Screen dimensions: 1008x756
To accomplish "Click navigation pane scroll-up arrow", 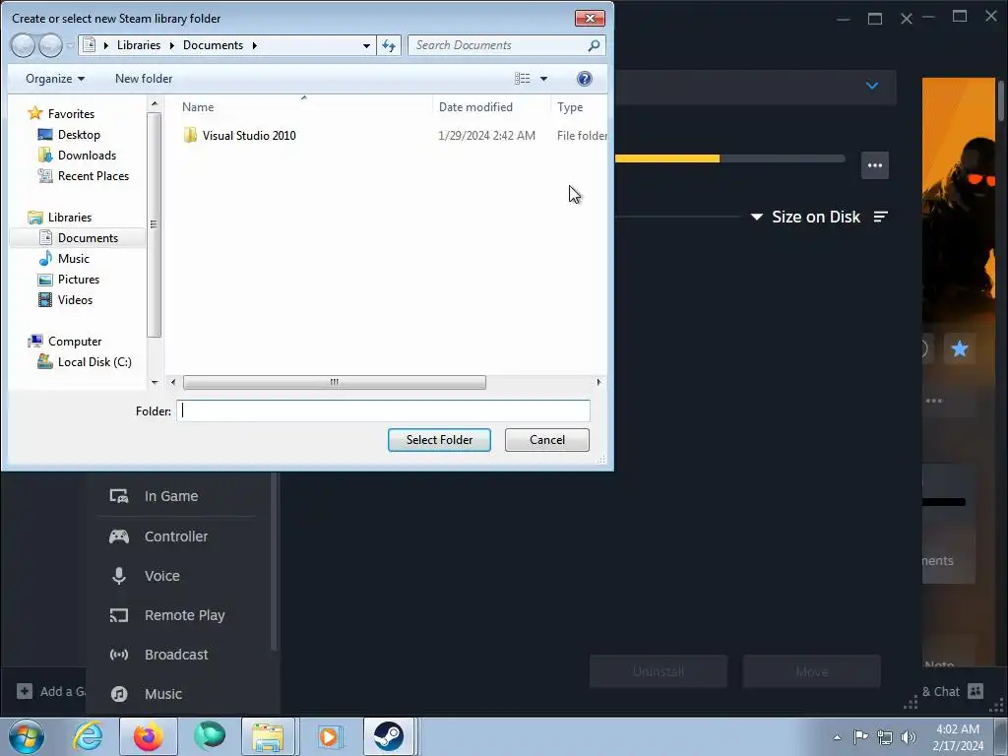I will click(x=155, y=103).
